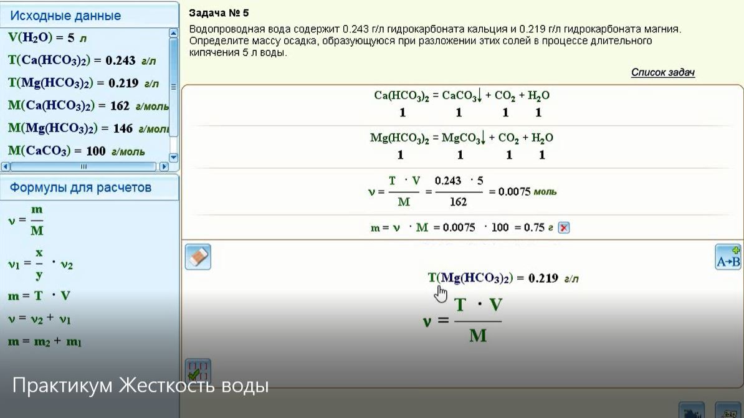Select M(CaCO3) = 100 entry
This screenshot has width=744, height=418.
76,151
